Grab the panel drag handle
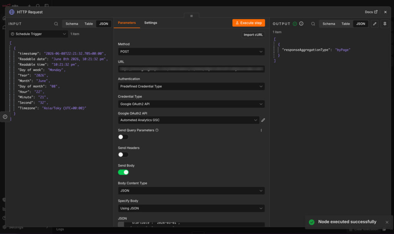This screenshot has width=394, height=234. (x=192, y=16)
